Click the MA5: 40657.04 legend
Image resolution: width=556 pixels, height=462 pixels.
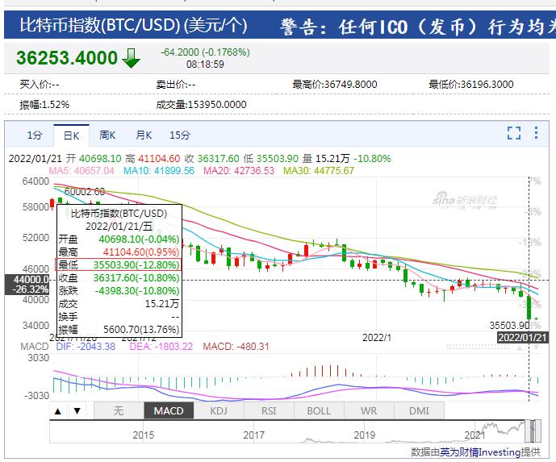tap(82, 171)
